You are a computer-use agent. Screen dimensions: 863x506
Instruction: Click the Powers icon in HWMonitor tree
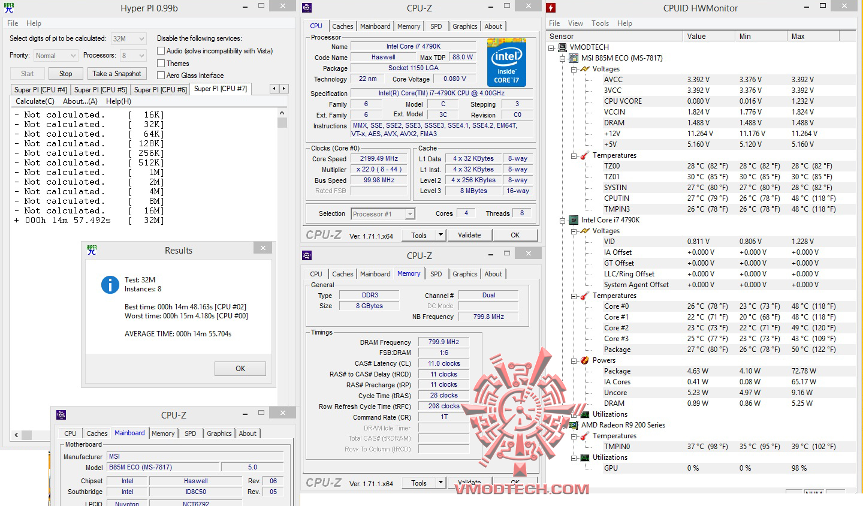click(x=585, y=360)
